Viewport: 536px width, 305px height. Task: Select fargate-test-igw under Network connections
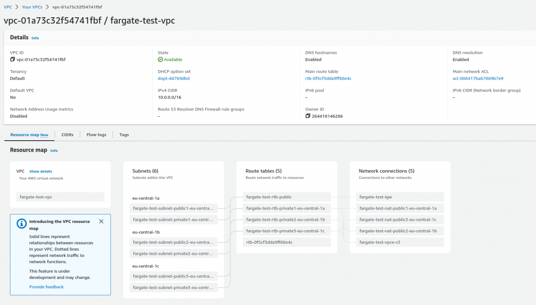pos(400,197)
